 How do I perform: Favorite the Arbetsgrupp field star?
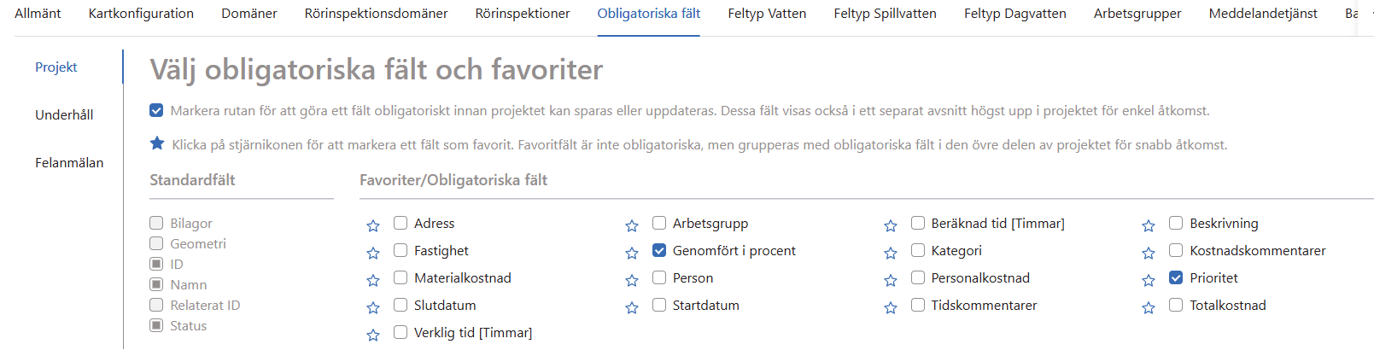[632, 225]
